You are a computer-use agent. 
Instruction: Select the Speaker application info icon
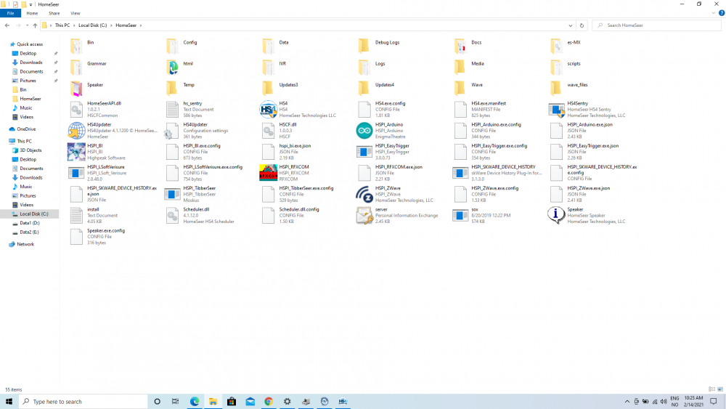556,215
